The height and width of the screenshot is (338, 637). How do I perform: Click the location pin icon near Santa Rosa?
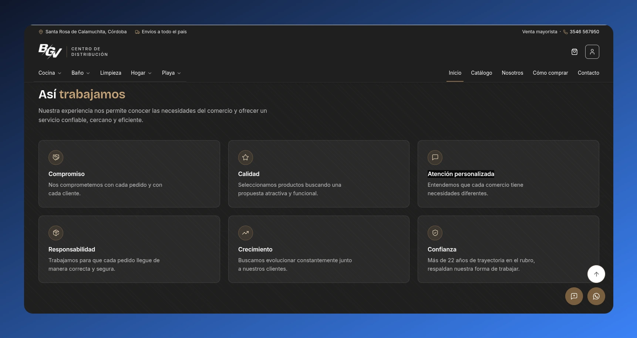(x=41, y=32)
